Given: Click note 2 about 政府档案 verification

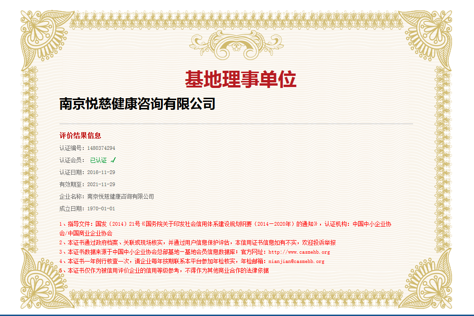Looking at the screenshot, I should coord(197,242).
